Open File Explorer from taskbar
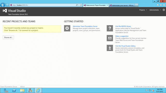 [x=22, y=90]
